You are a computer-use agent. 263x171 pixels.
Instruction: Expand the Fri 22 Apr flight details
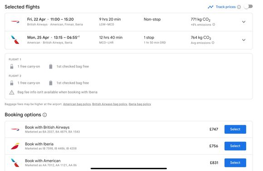click(x=244, y=22)
